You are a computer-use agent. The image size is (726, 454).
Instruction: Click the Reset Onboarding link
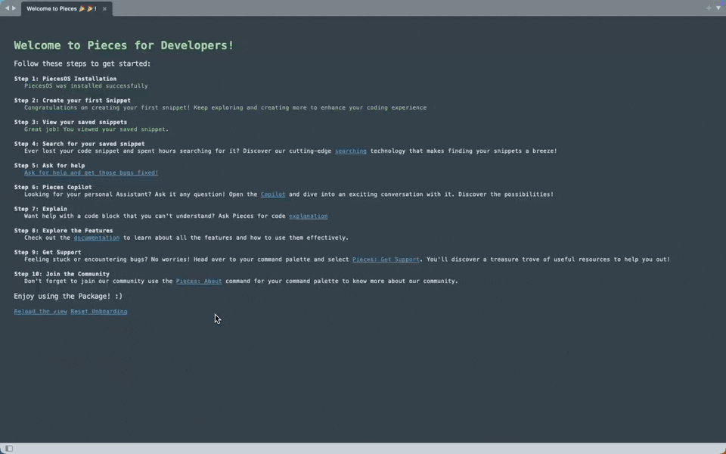point(98,311)
